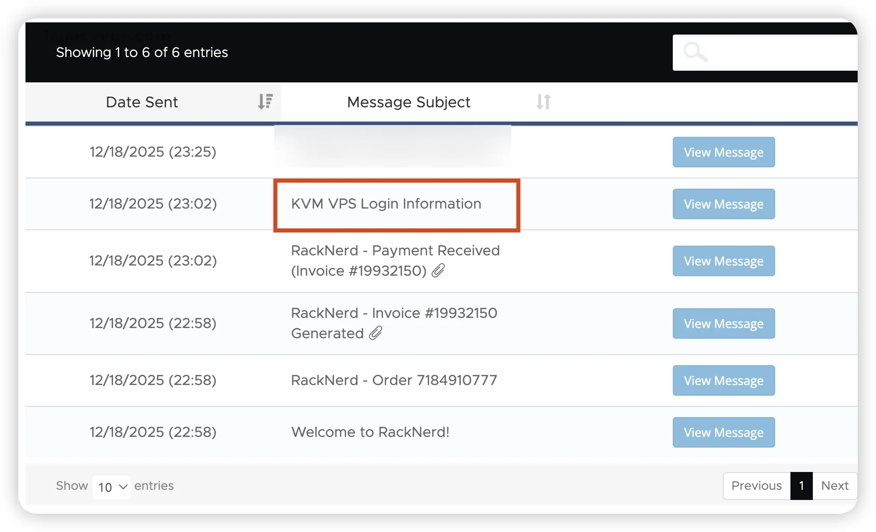
Task: Open the entries-per-page dropdown showing 10
Action: (x=112, y=487)
